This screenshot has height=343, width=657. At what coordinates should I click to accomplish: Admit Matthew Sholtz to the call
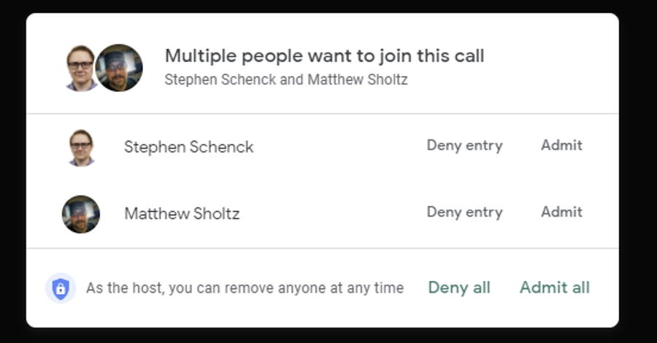click(x=561, y=212)
